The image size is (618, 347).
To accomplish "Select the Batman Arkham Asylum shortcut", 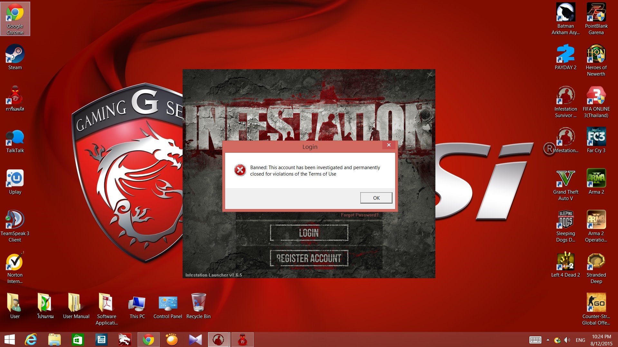I will (566, 19).
